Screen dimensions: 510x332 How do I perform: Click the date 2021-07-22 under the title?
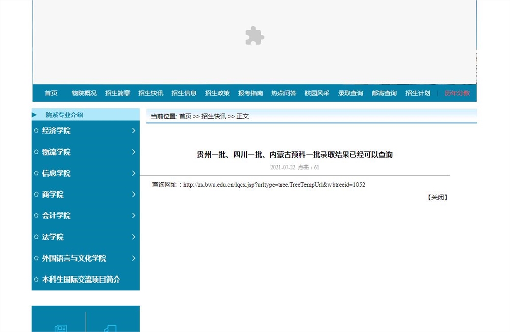point(283,168)
